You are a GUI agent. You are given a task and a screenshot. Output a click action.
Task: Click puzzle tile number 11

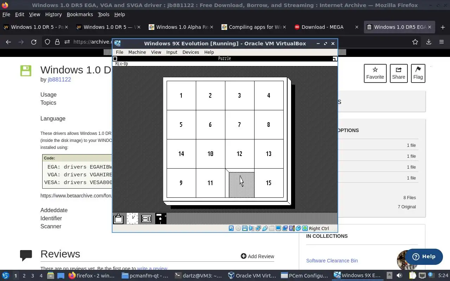pos(211,183)
